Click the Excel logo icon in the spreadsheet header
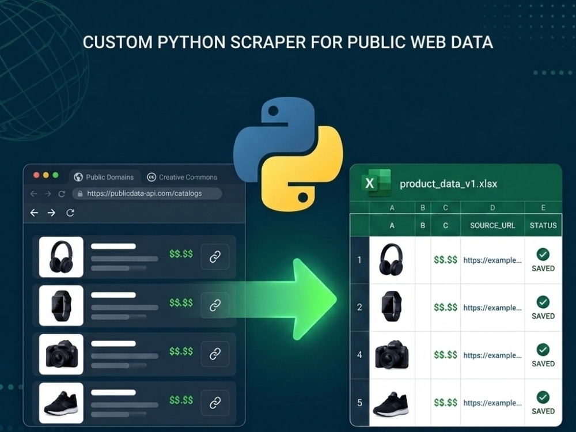 (376, 183)
